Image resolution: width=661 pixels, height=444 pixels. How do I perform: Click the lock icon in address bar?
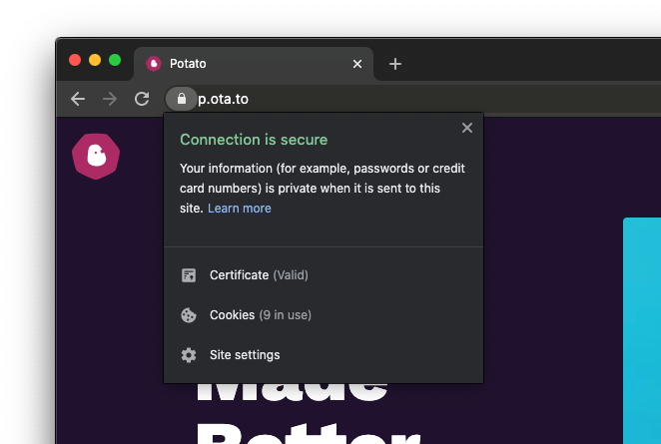click(x=181, y=99)
